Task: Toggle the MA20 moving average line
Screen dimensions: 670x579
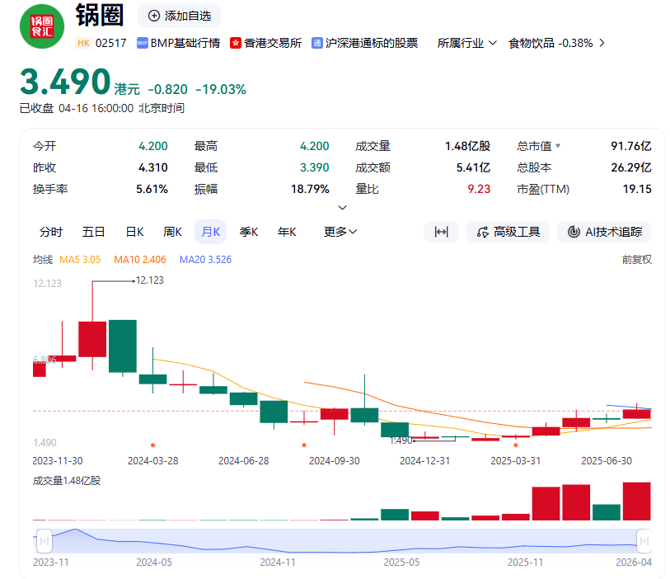Action: point(206,259)
